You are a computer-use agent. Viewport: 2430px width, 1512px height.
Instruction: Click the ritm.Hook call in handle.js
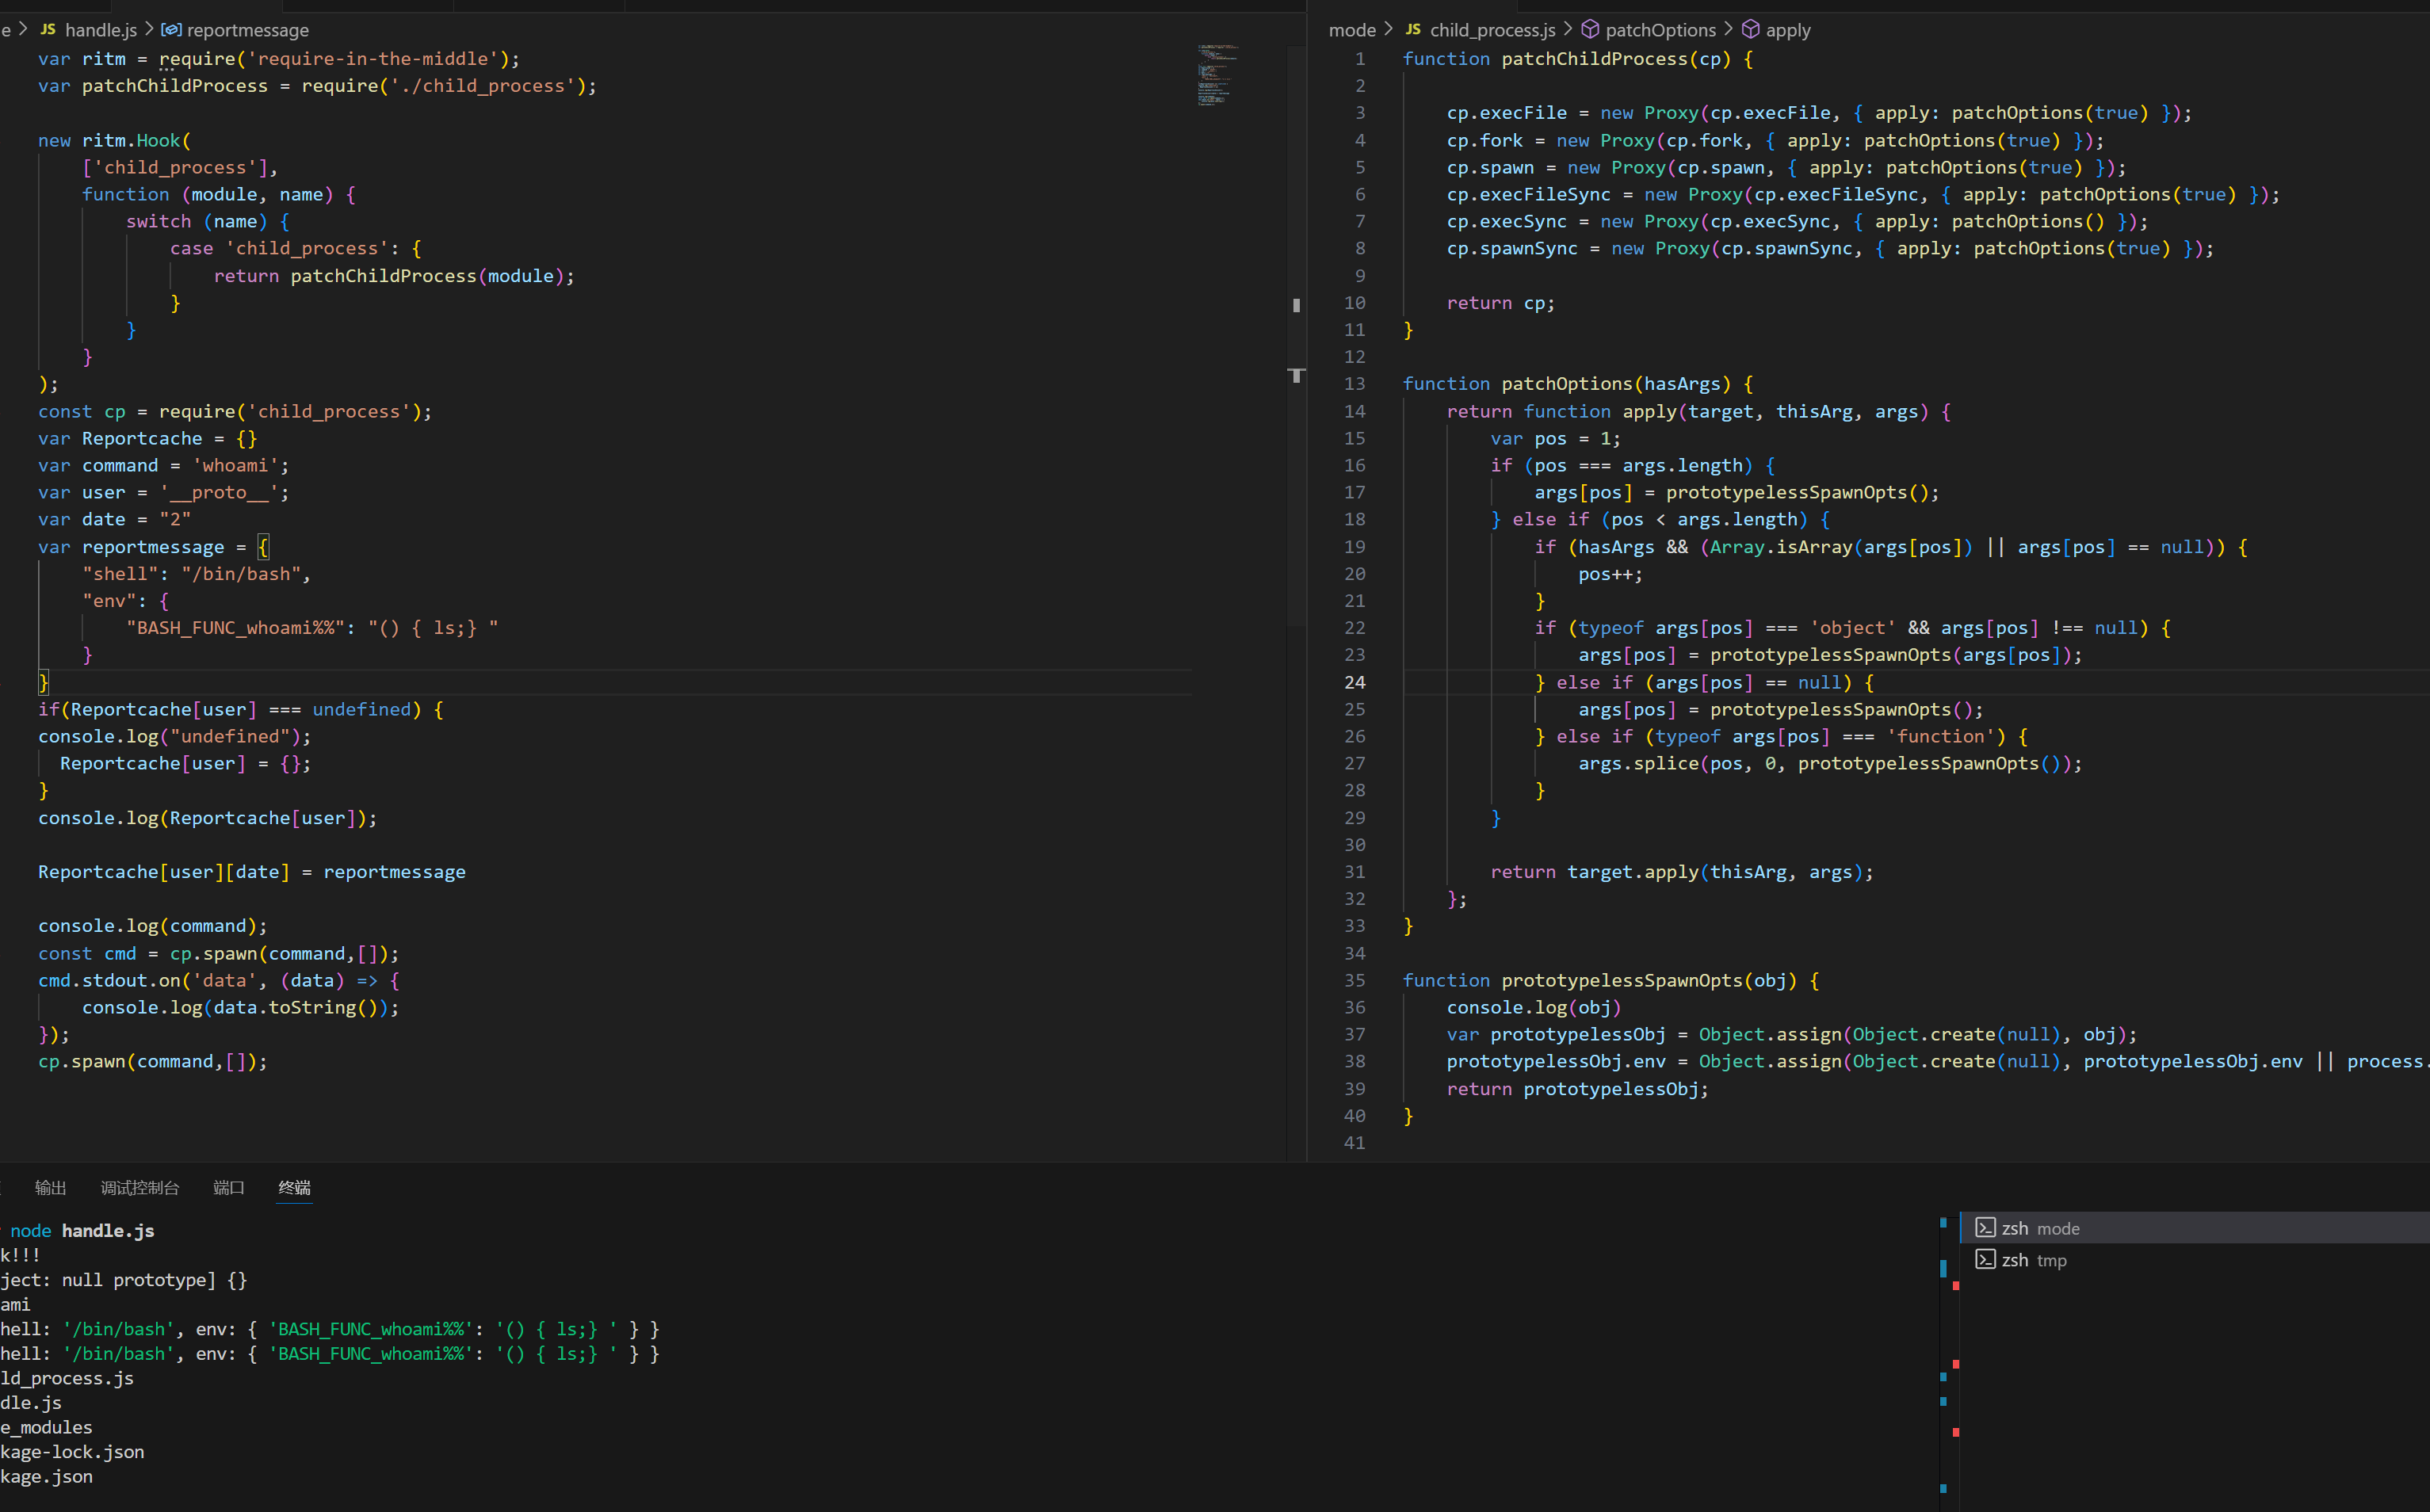(131, 140)
